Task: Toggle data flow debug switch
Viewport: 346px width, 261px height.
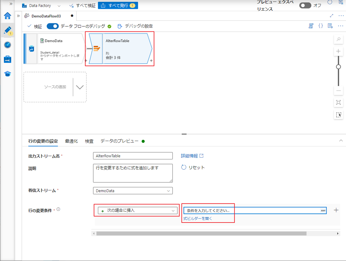Action: click(53, 26)
